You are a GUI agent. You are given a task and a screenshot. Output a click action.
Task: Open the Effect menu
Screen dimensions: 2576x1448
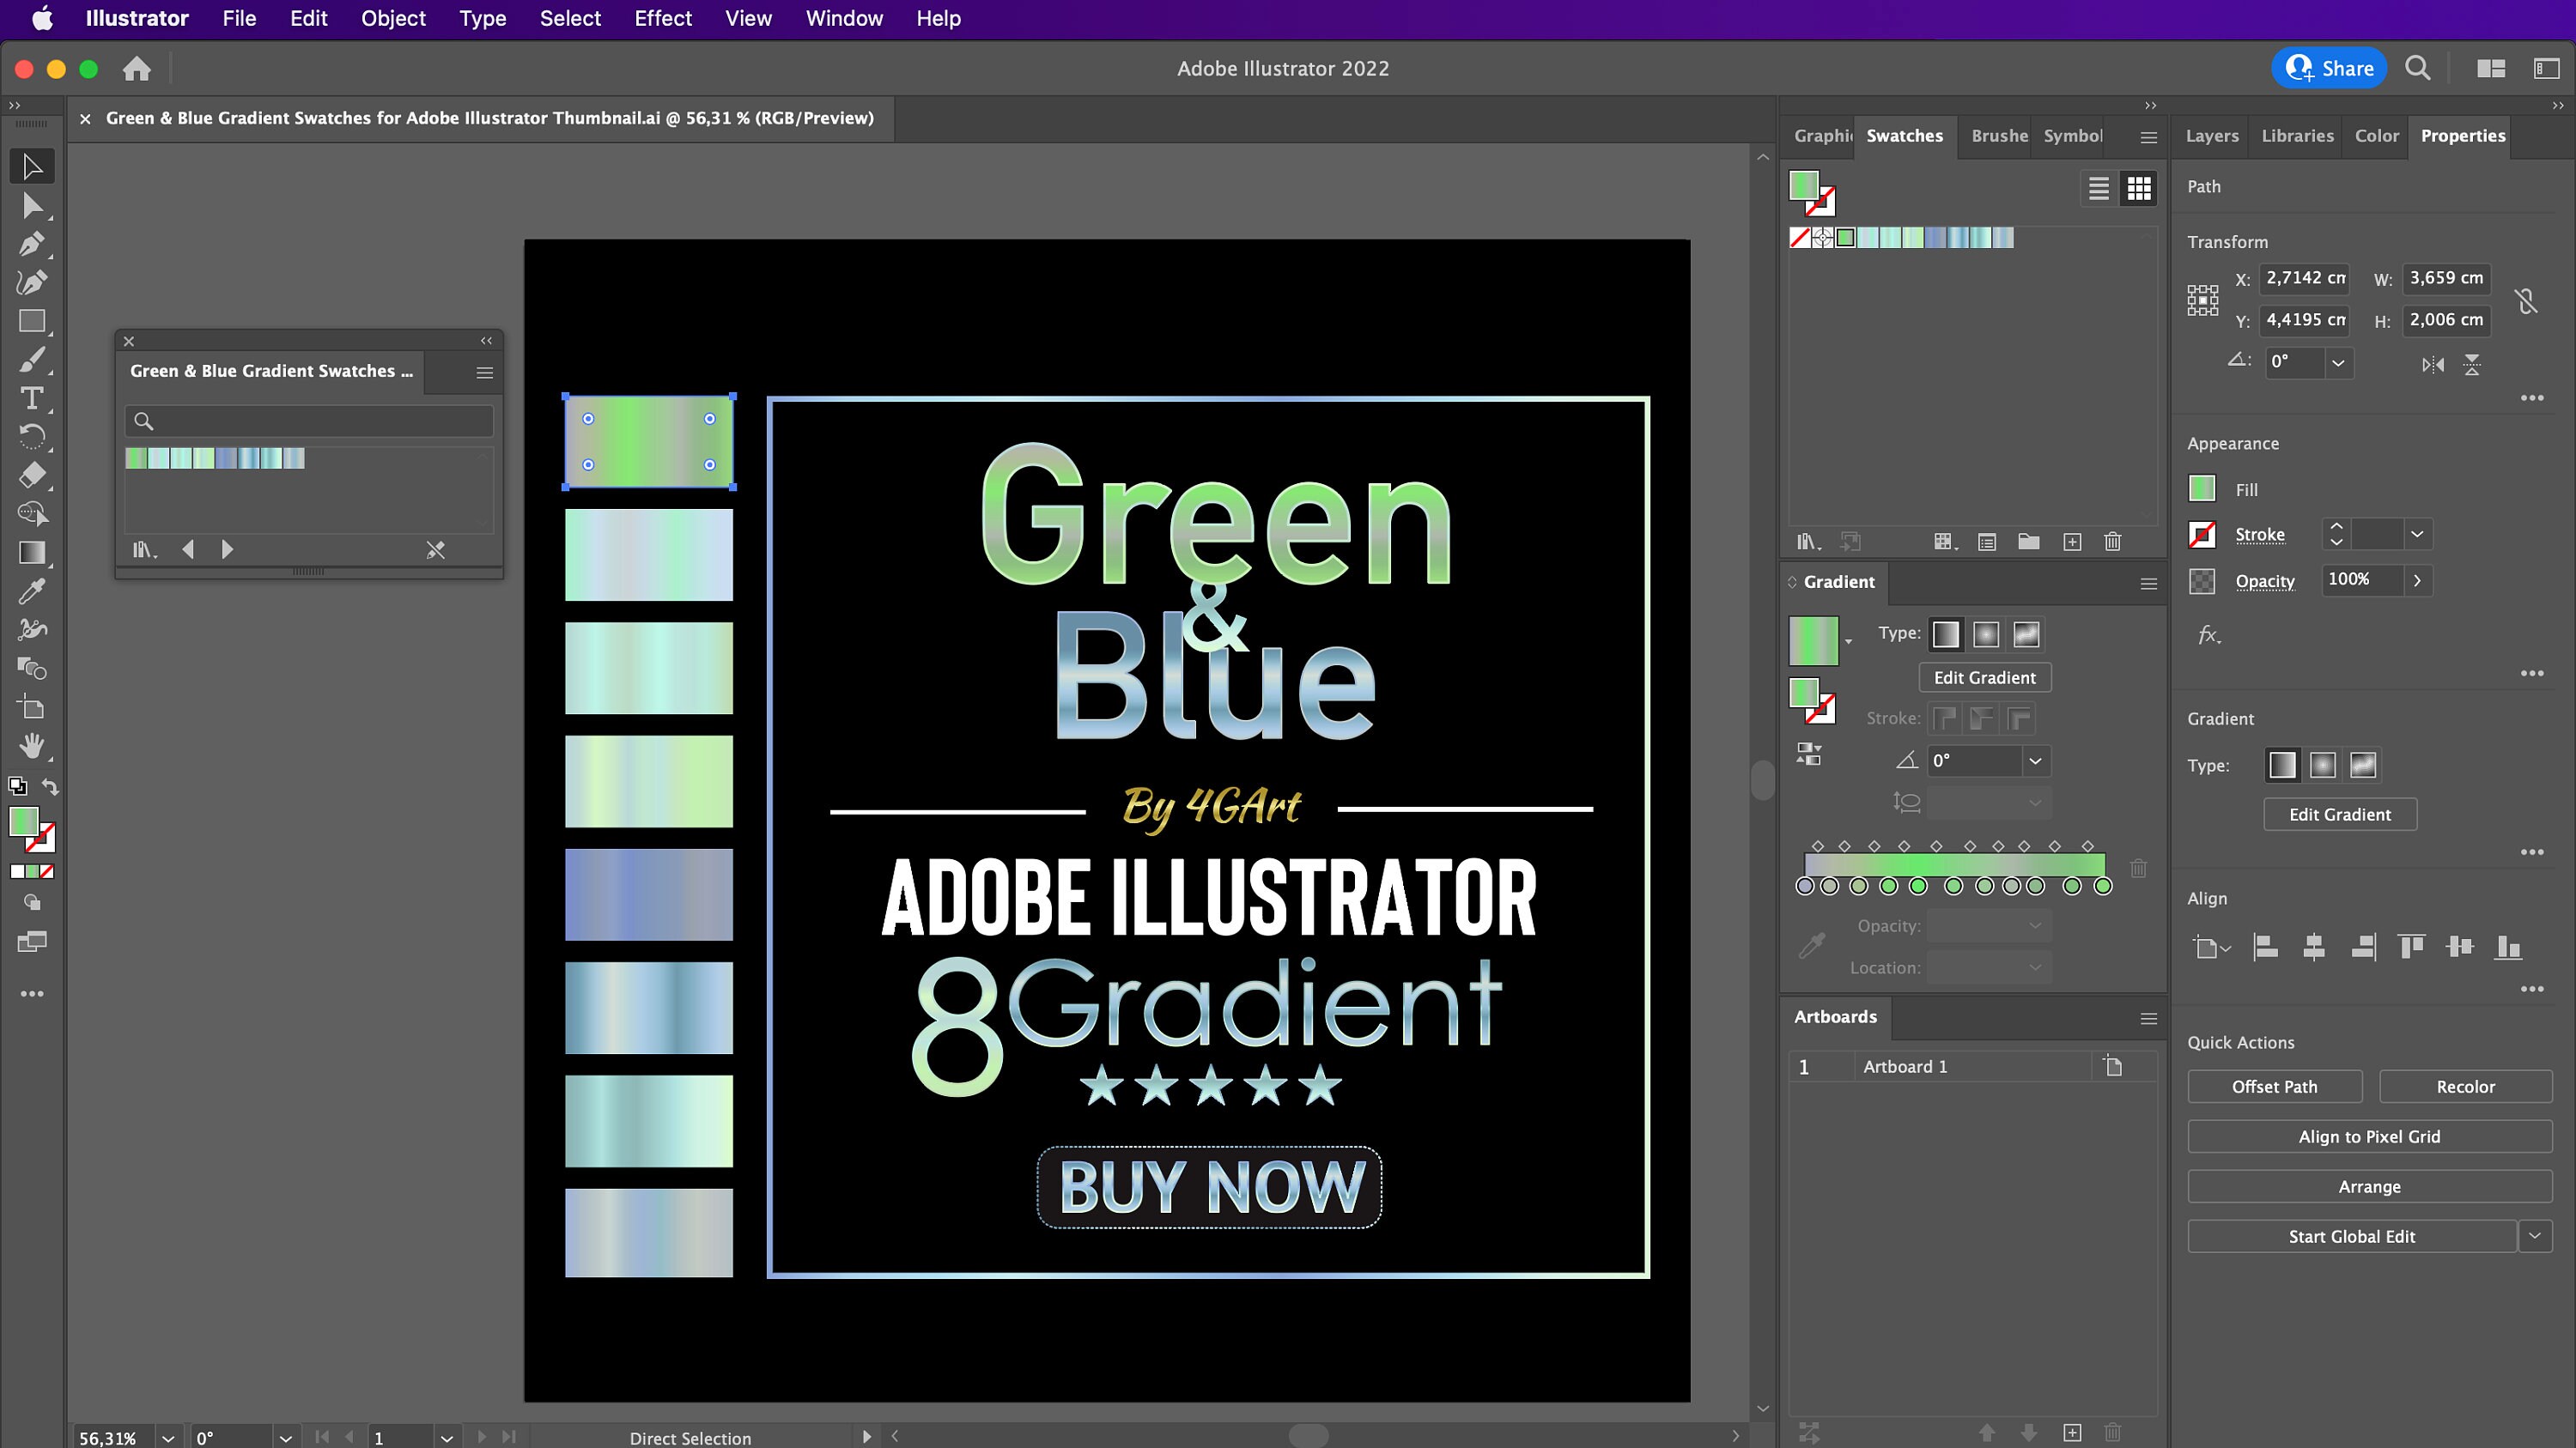click(x=663, y=18)
